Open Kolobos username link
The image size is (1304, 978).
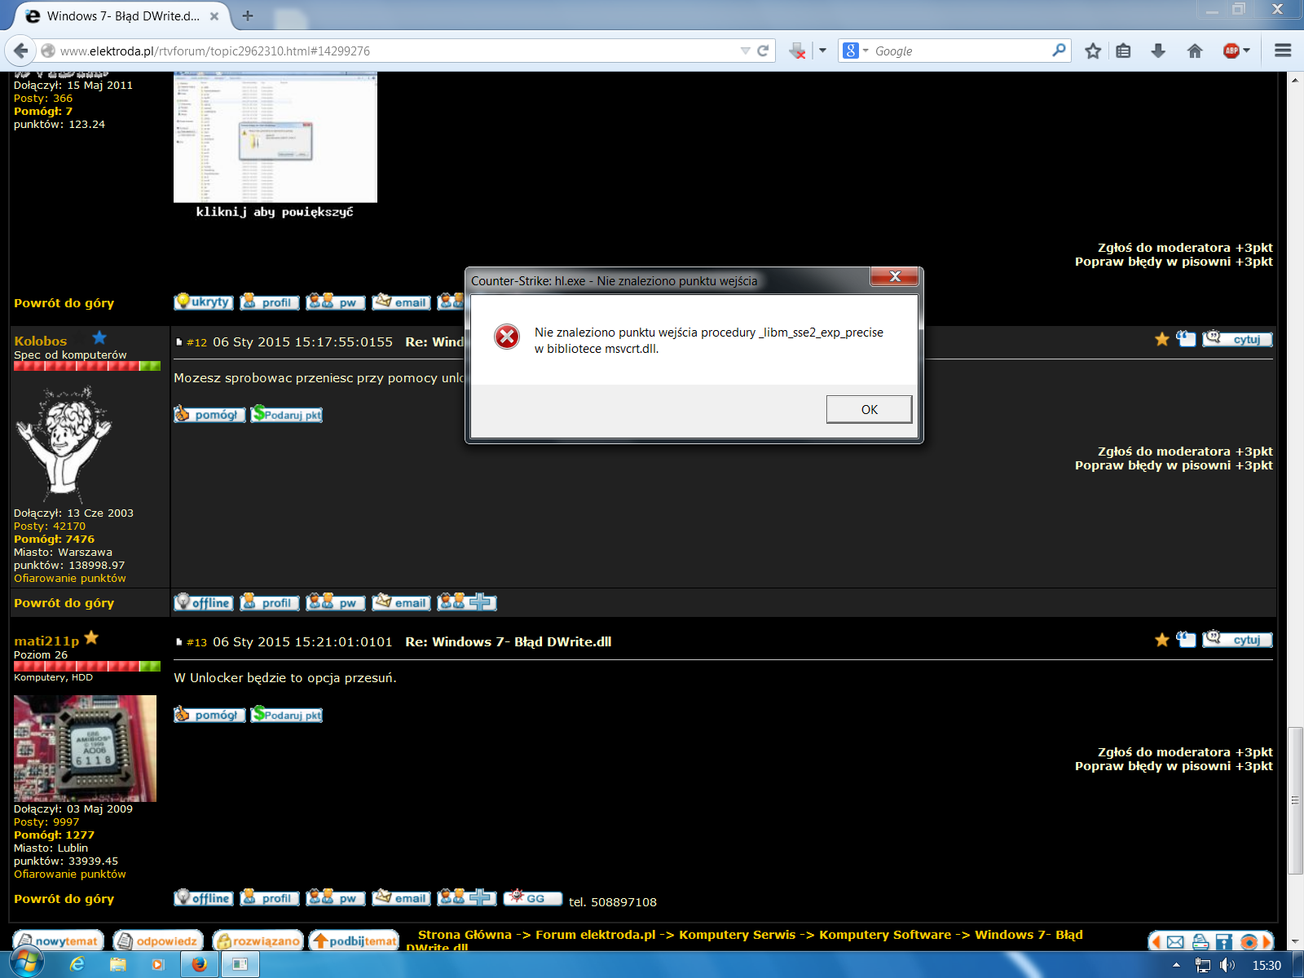point(40,341)
